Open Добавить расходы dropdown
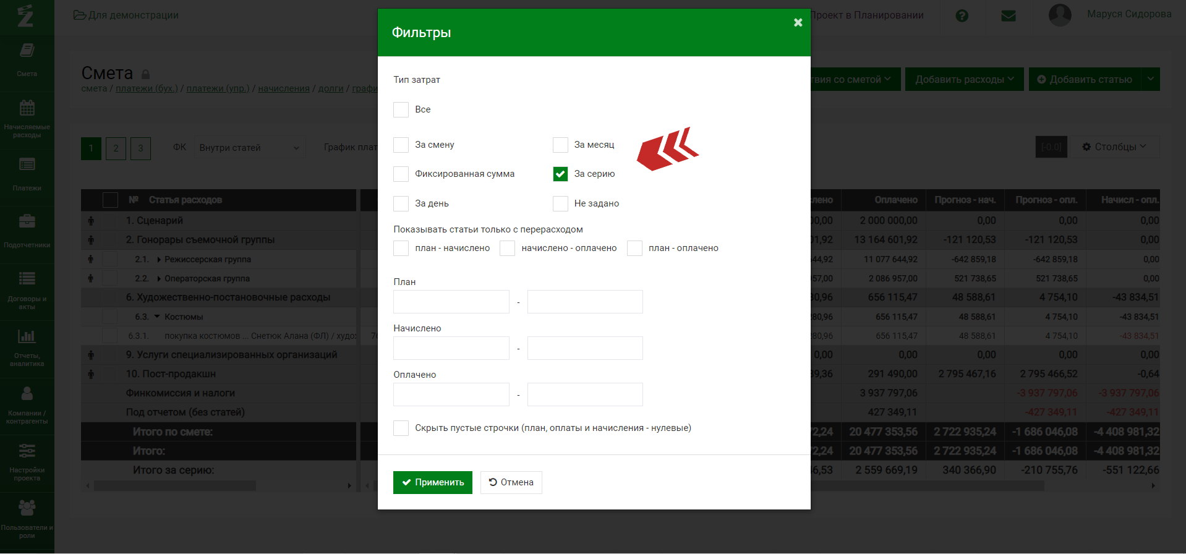Viewport: 1186px width, 554px height. pyautogui.click(x=964, y=80)
